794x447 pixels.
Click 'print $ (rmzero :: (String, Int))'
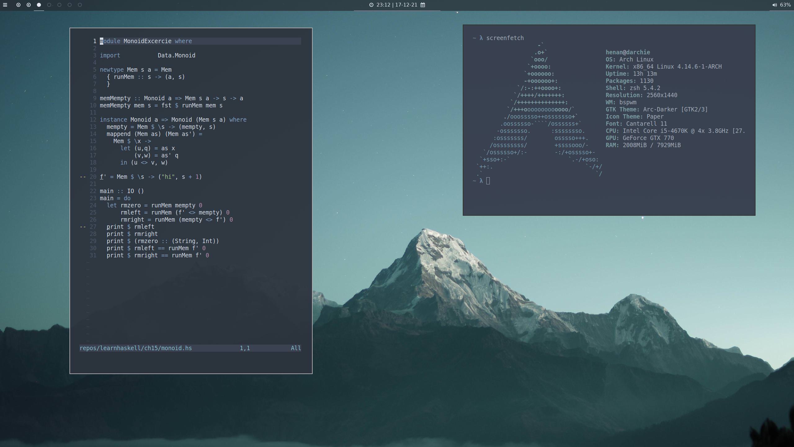[x=163, y=241]
